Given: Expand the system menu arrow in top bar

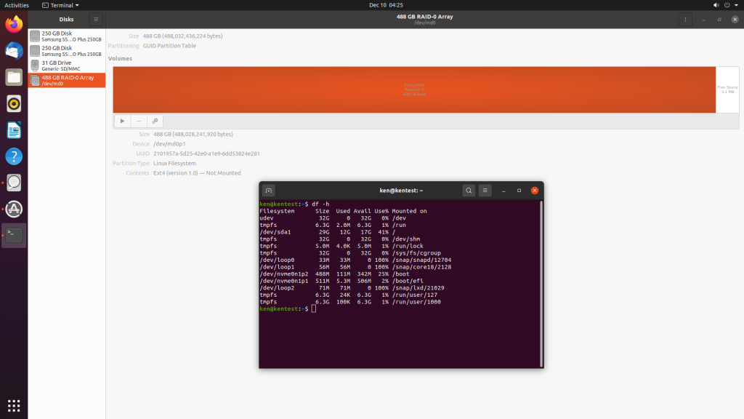Looking at the screenshot, I should 737,5.
